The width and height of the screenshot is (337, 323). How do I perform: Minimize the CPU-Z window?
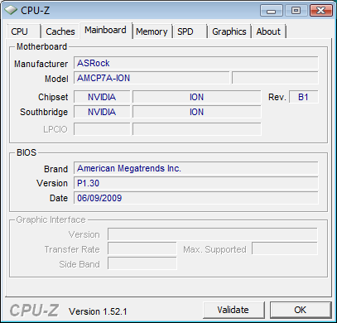(x=272, y=11)
